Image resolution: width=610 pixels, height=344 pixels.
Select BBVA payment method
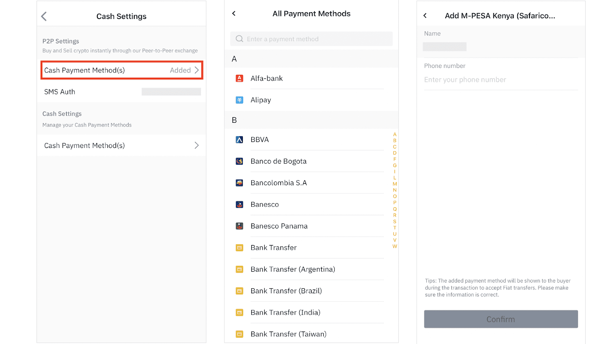coord(311,140)
